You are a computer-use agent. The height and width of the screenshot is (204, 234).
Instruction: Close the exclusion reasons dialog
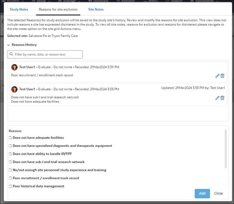tap(218, 193)
